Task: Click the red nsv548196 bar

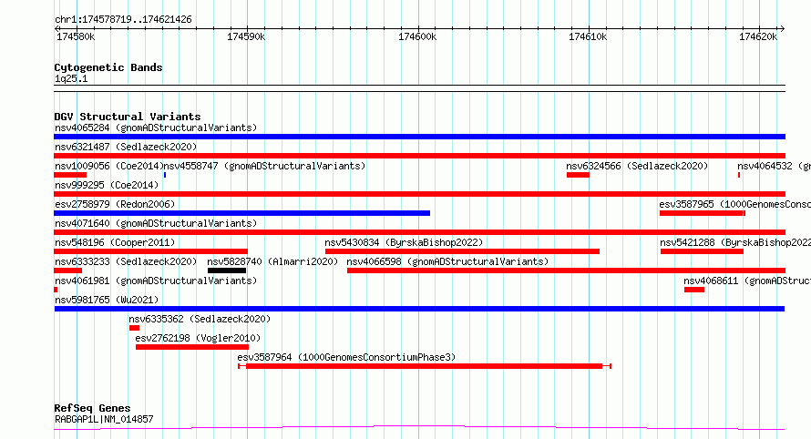Action: click(150, 251)
